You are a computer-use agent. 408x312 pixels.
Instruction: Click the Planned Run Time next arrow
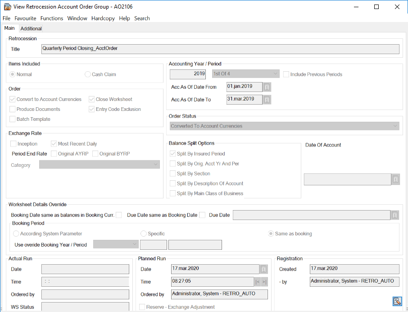pyautogui.click(x=264, y=282)
